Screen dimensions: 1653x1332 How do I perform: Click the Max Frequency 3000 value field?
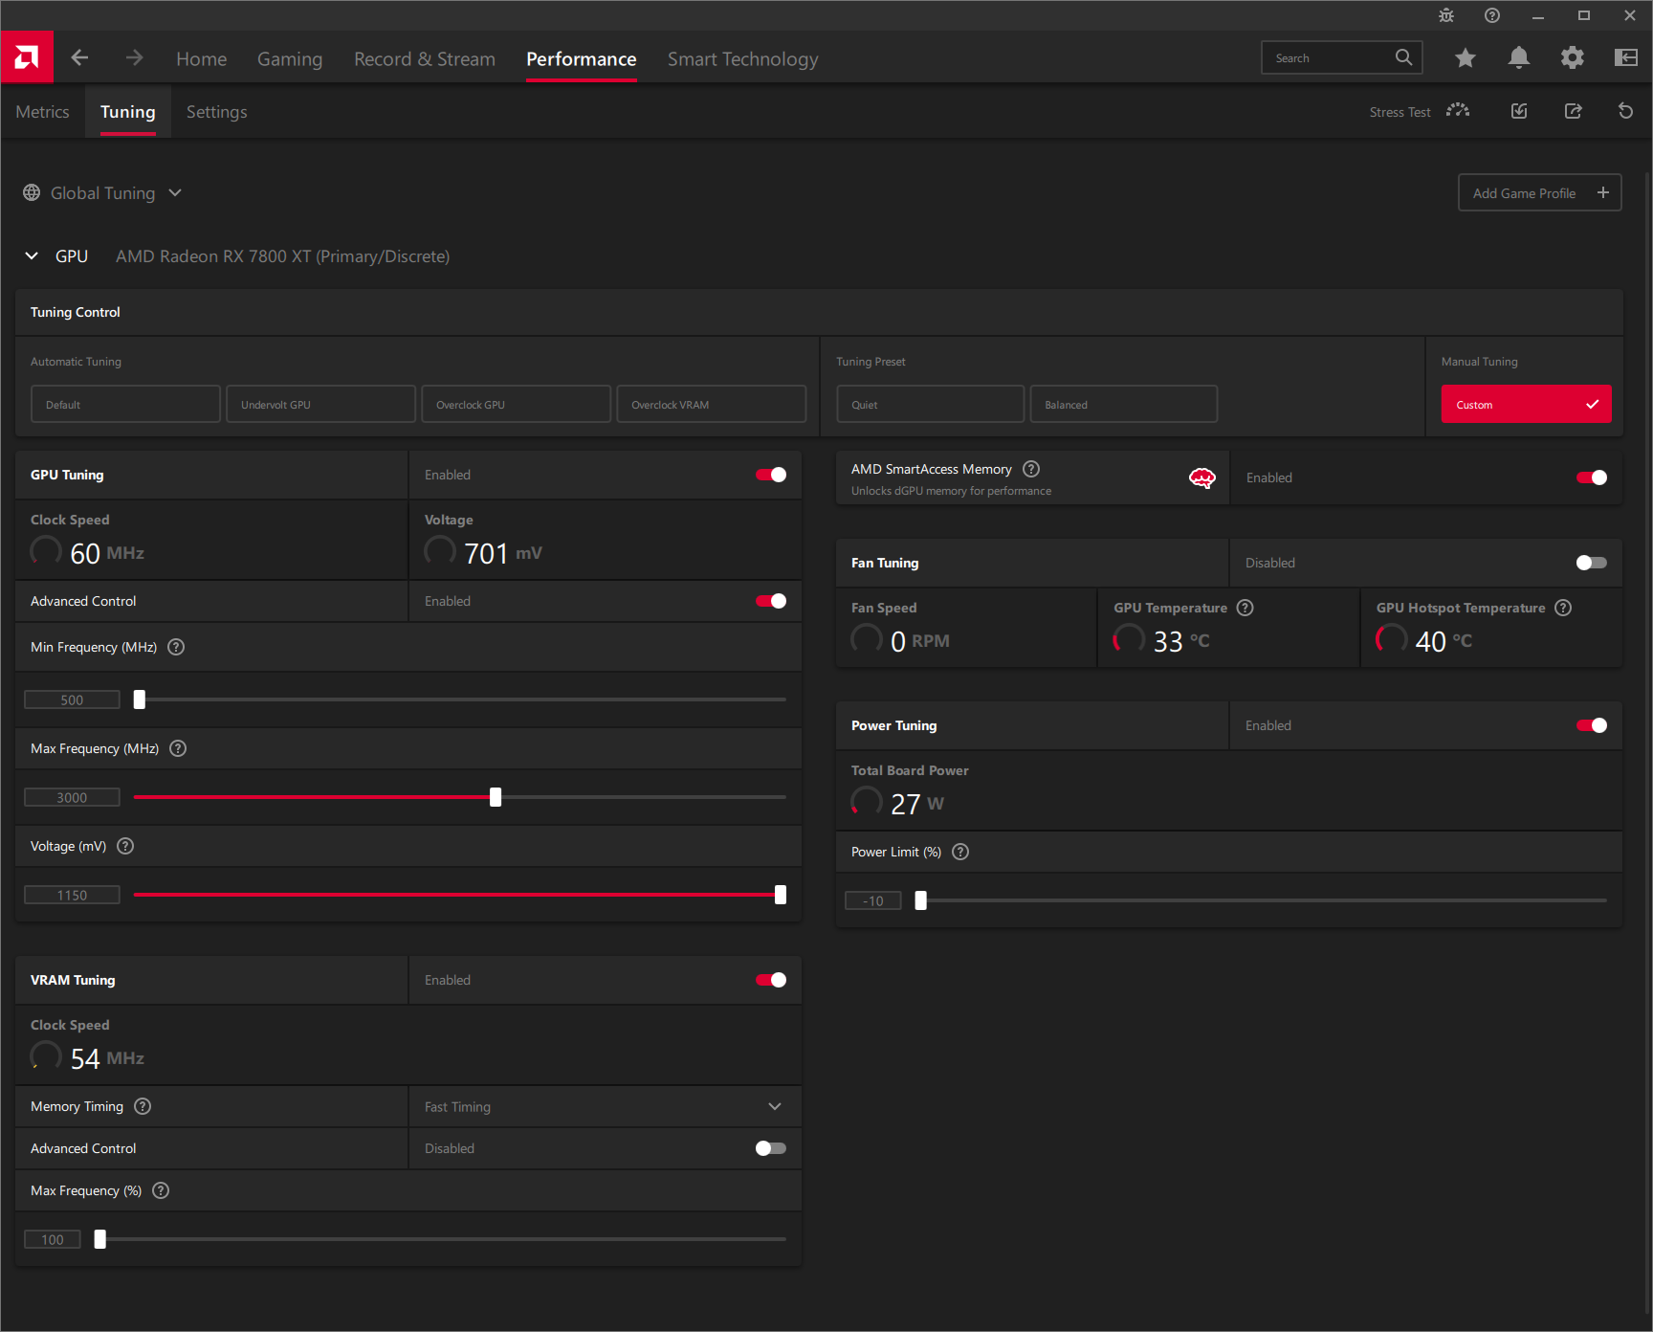tap(72, 797)
